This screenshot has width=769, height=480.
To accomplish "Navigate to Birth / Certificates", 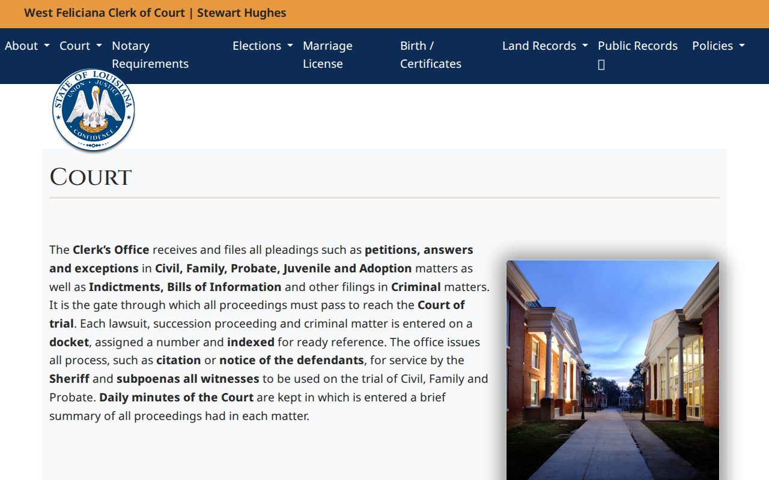I will click(431, 55).
